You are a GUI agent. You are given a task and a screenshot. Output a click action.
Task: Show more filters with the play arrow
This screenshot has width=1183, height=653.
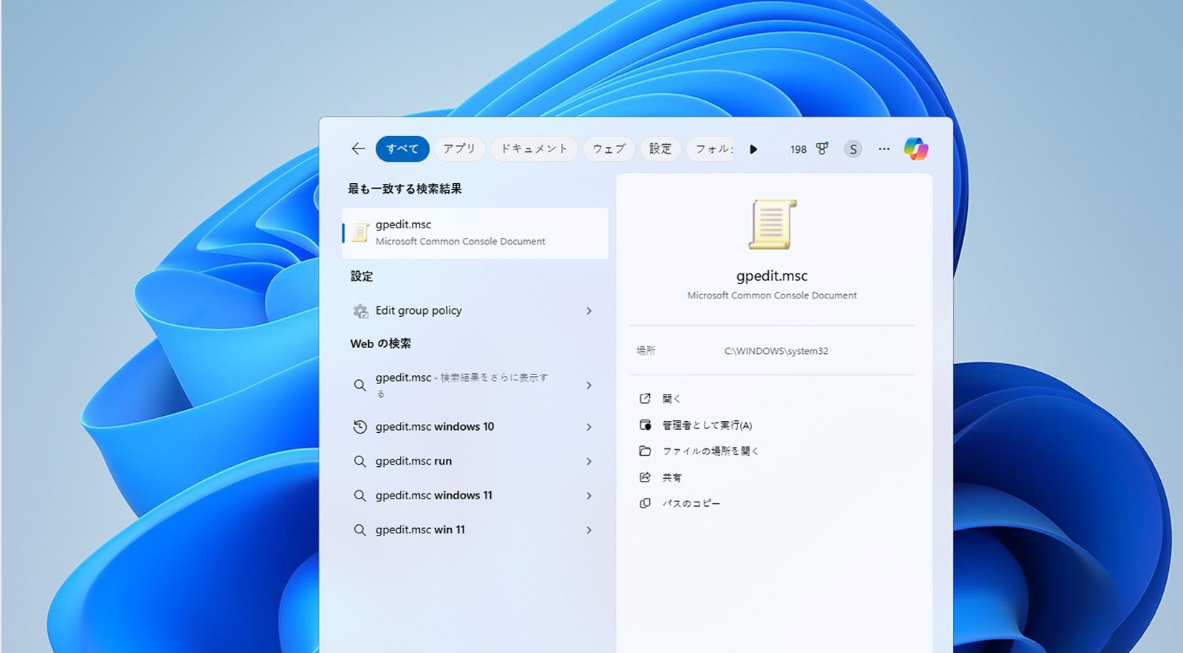point(753,149)
